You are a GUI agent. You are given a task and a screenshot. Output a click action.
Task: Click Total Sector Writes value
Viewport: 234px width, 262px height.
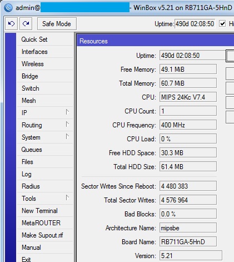[188, 200]
